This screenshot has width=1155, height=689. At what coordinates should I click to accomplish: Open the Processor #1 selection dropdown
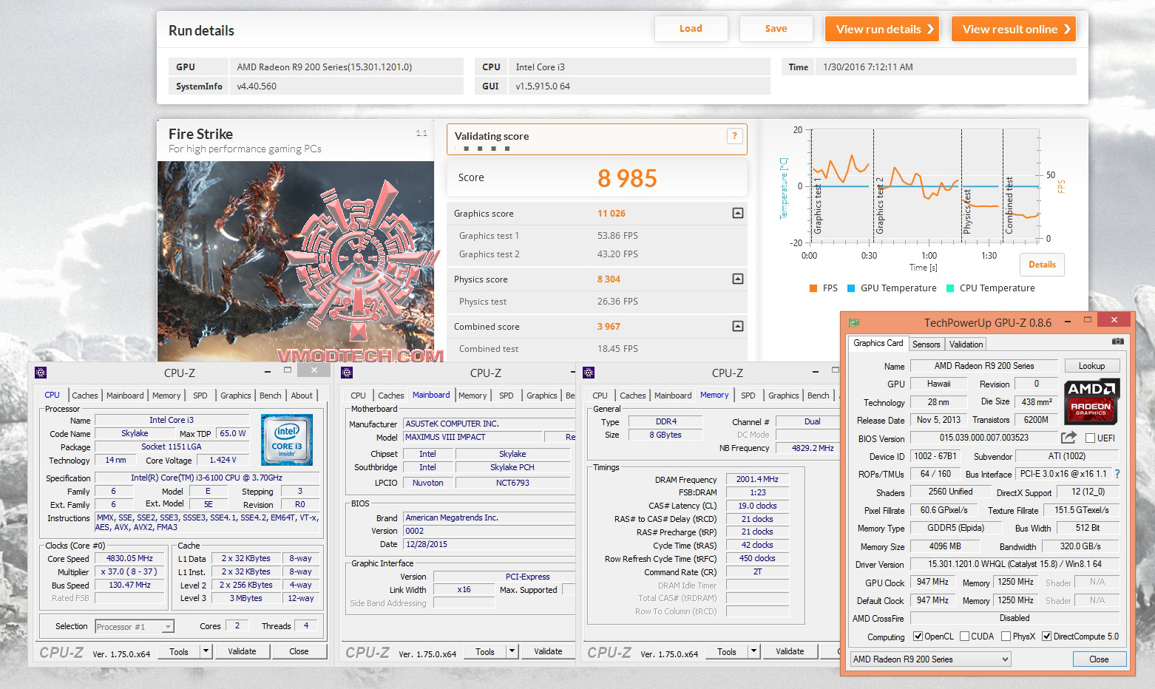[168, 626]
